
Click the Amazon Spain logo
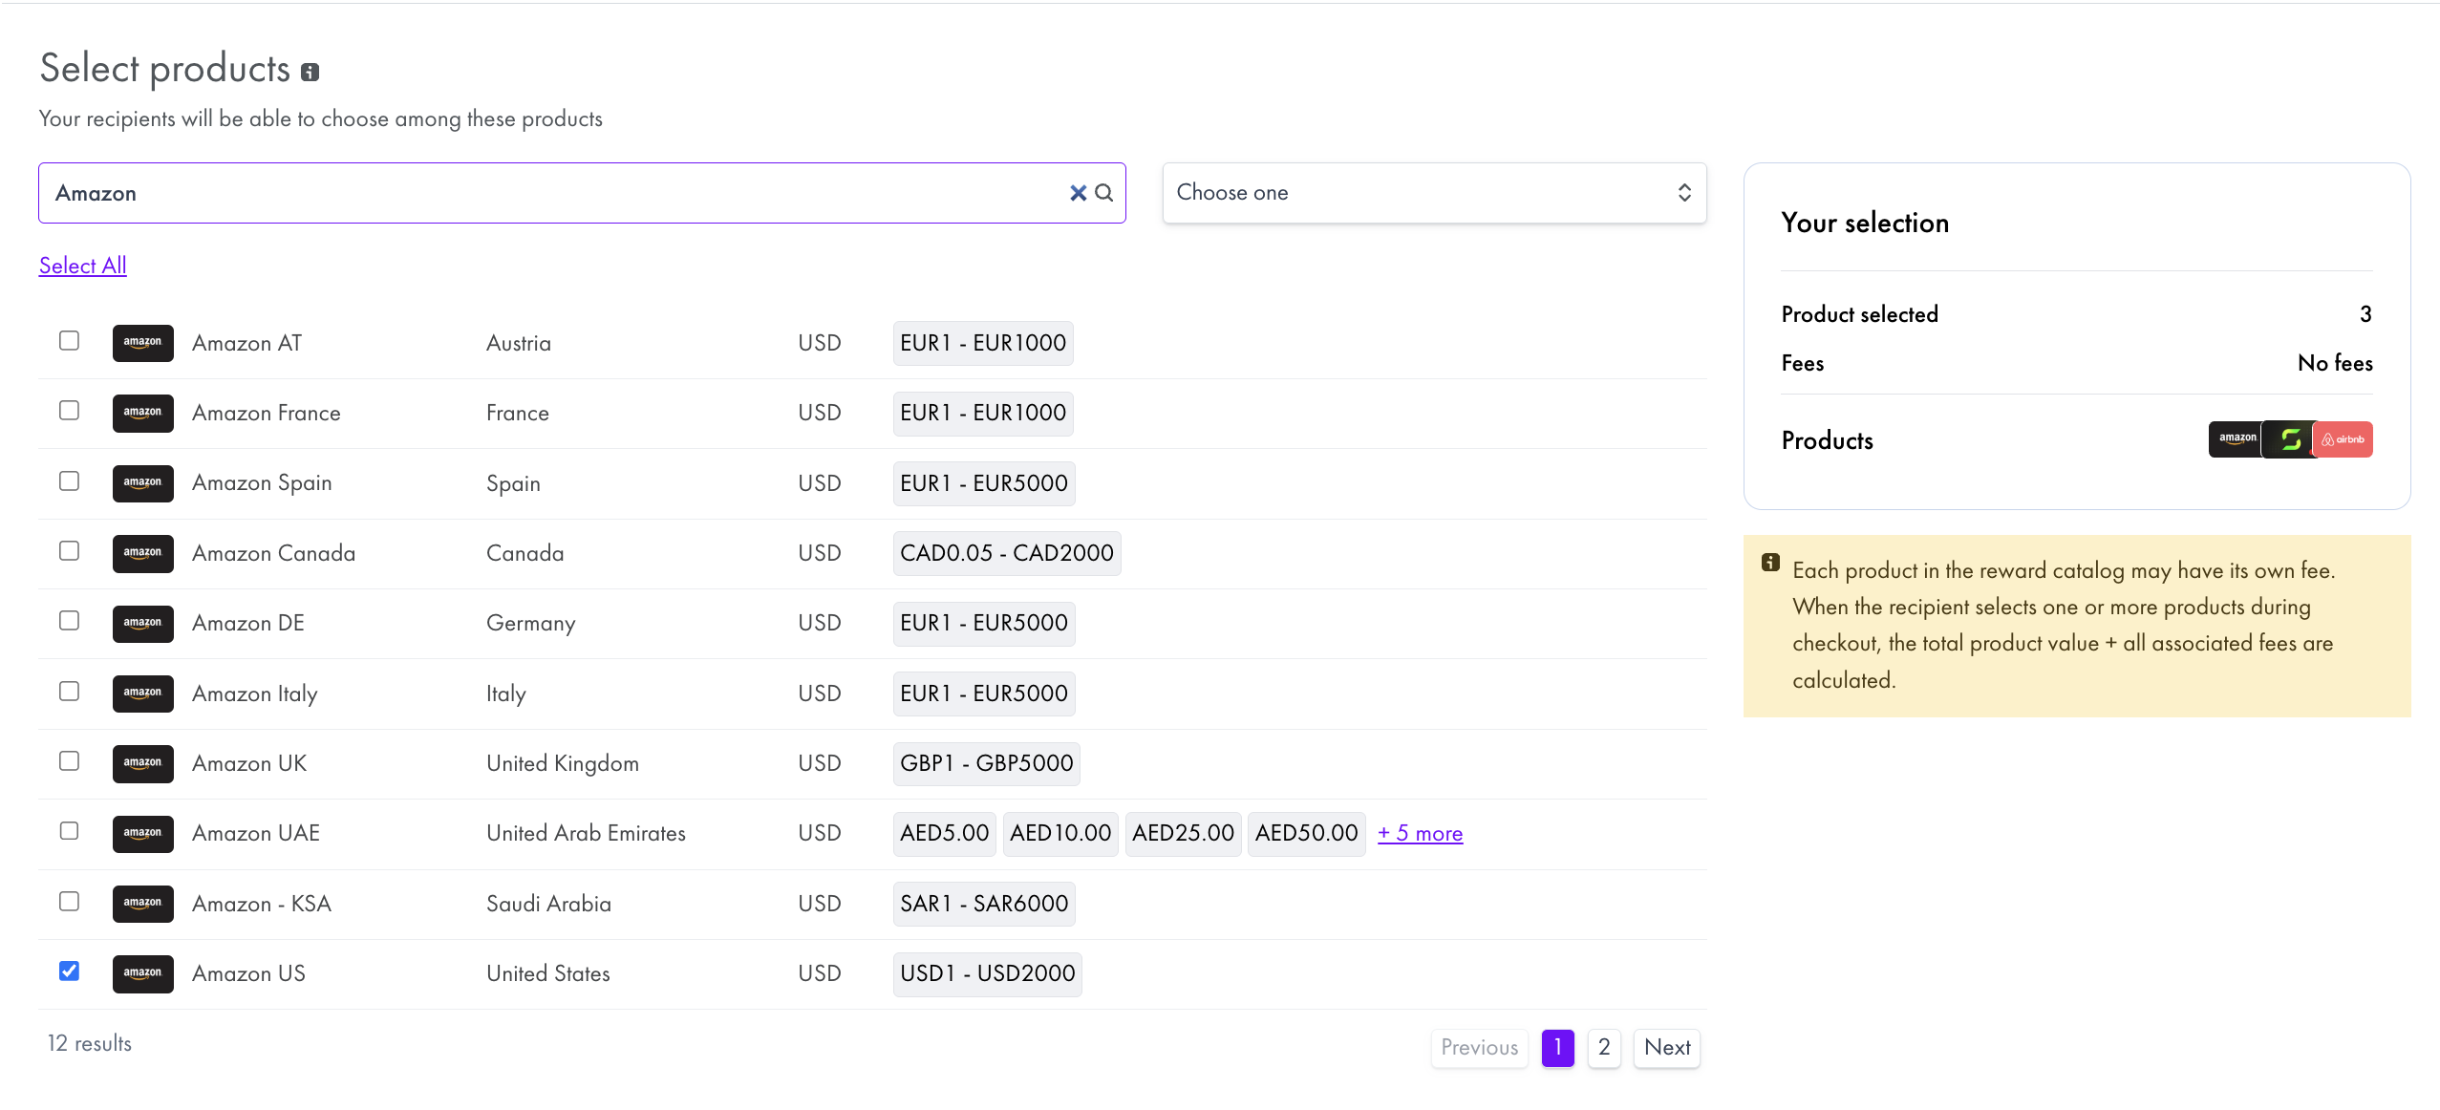tap(143, 482)
